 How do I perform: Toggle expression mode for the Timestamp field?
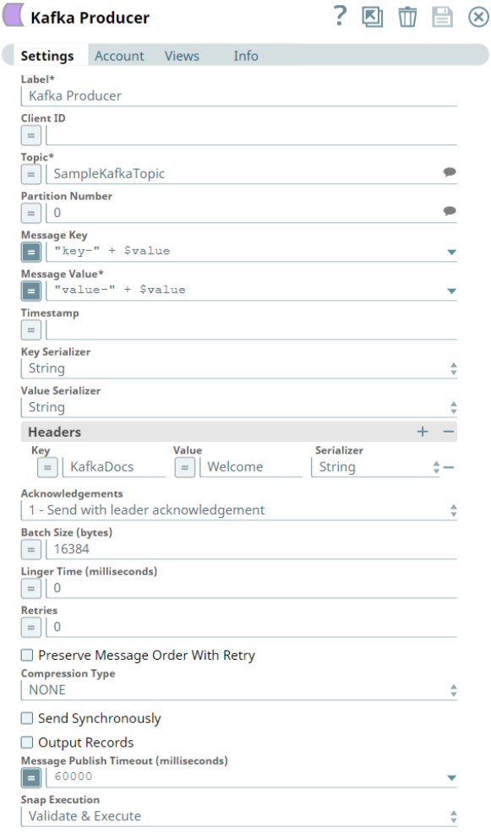coord(30,329)
